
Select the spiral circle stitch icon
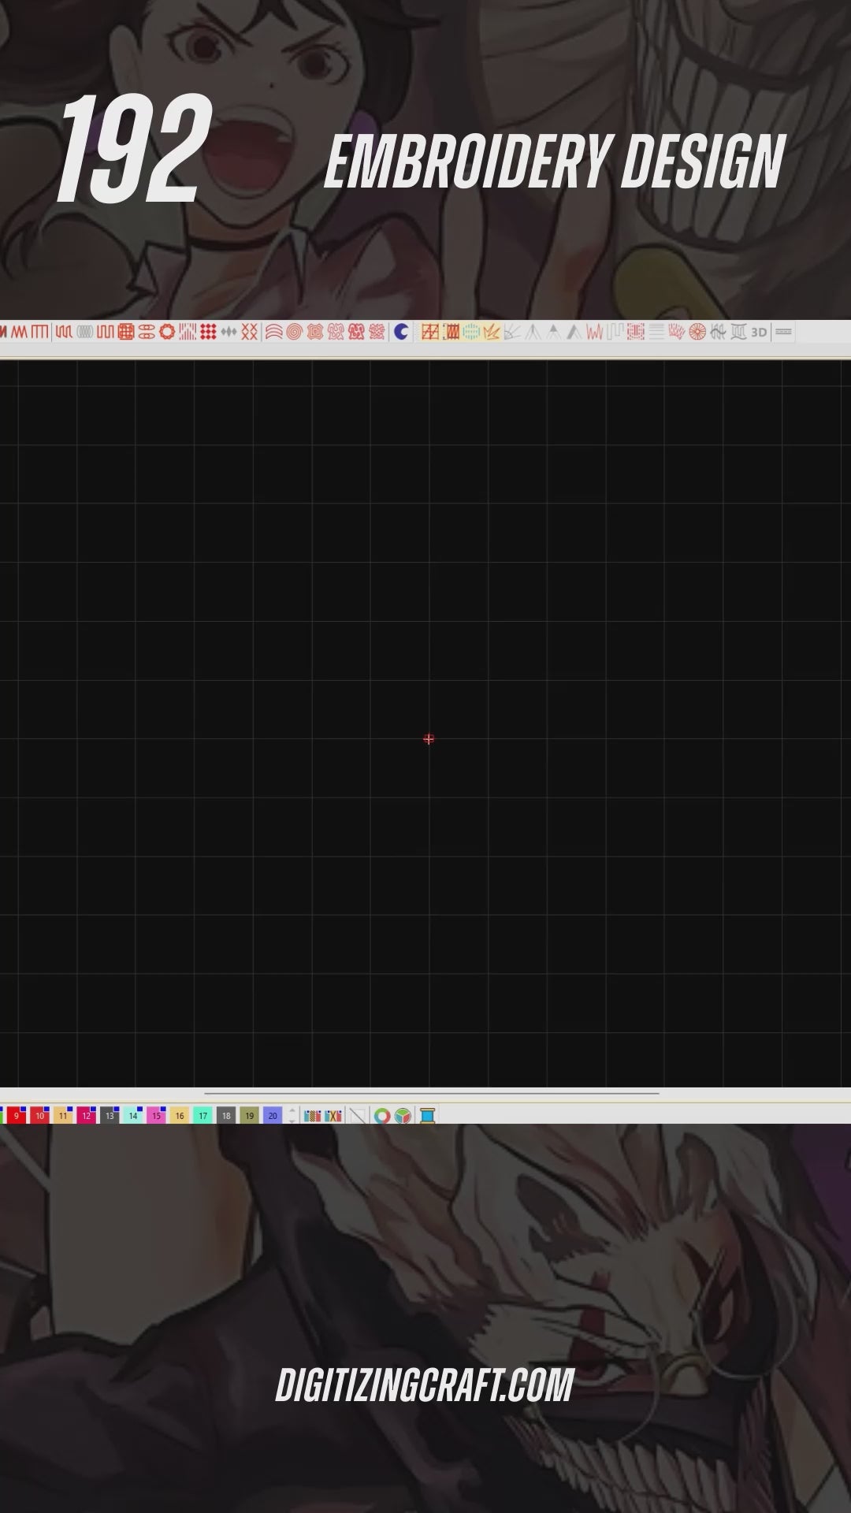click(x=294, y=333)
